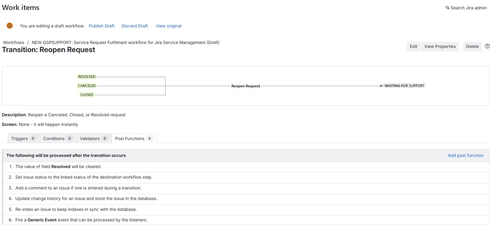Publish the draft workflow

(x=102, y=26)
